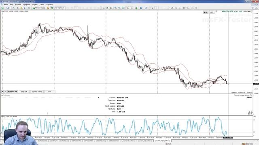Toggle the Navigator panel

[21, 8]
